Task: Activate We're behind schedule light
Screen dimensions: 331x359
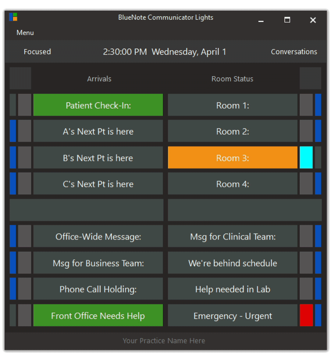Action: (232, 263)
